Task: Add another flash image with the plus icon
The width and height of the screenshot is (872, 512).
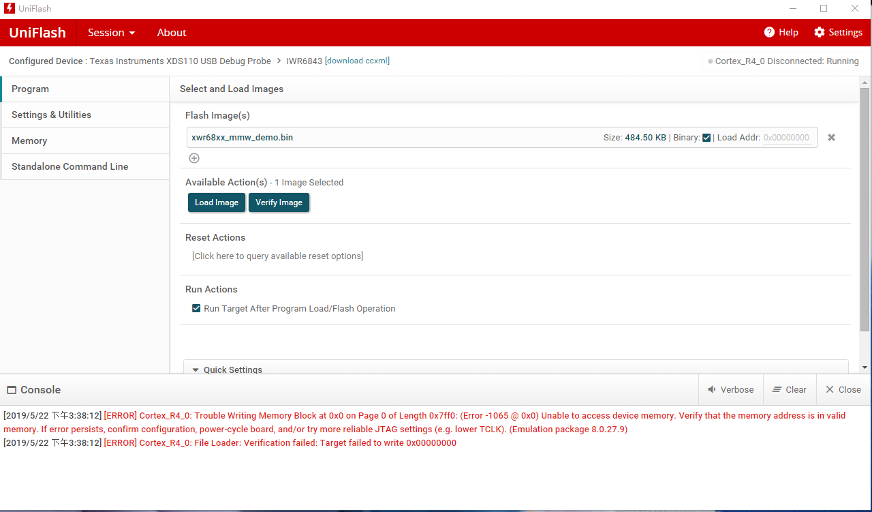Action: coord(194,157)
